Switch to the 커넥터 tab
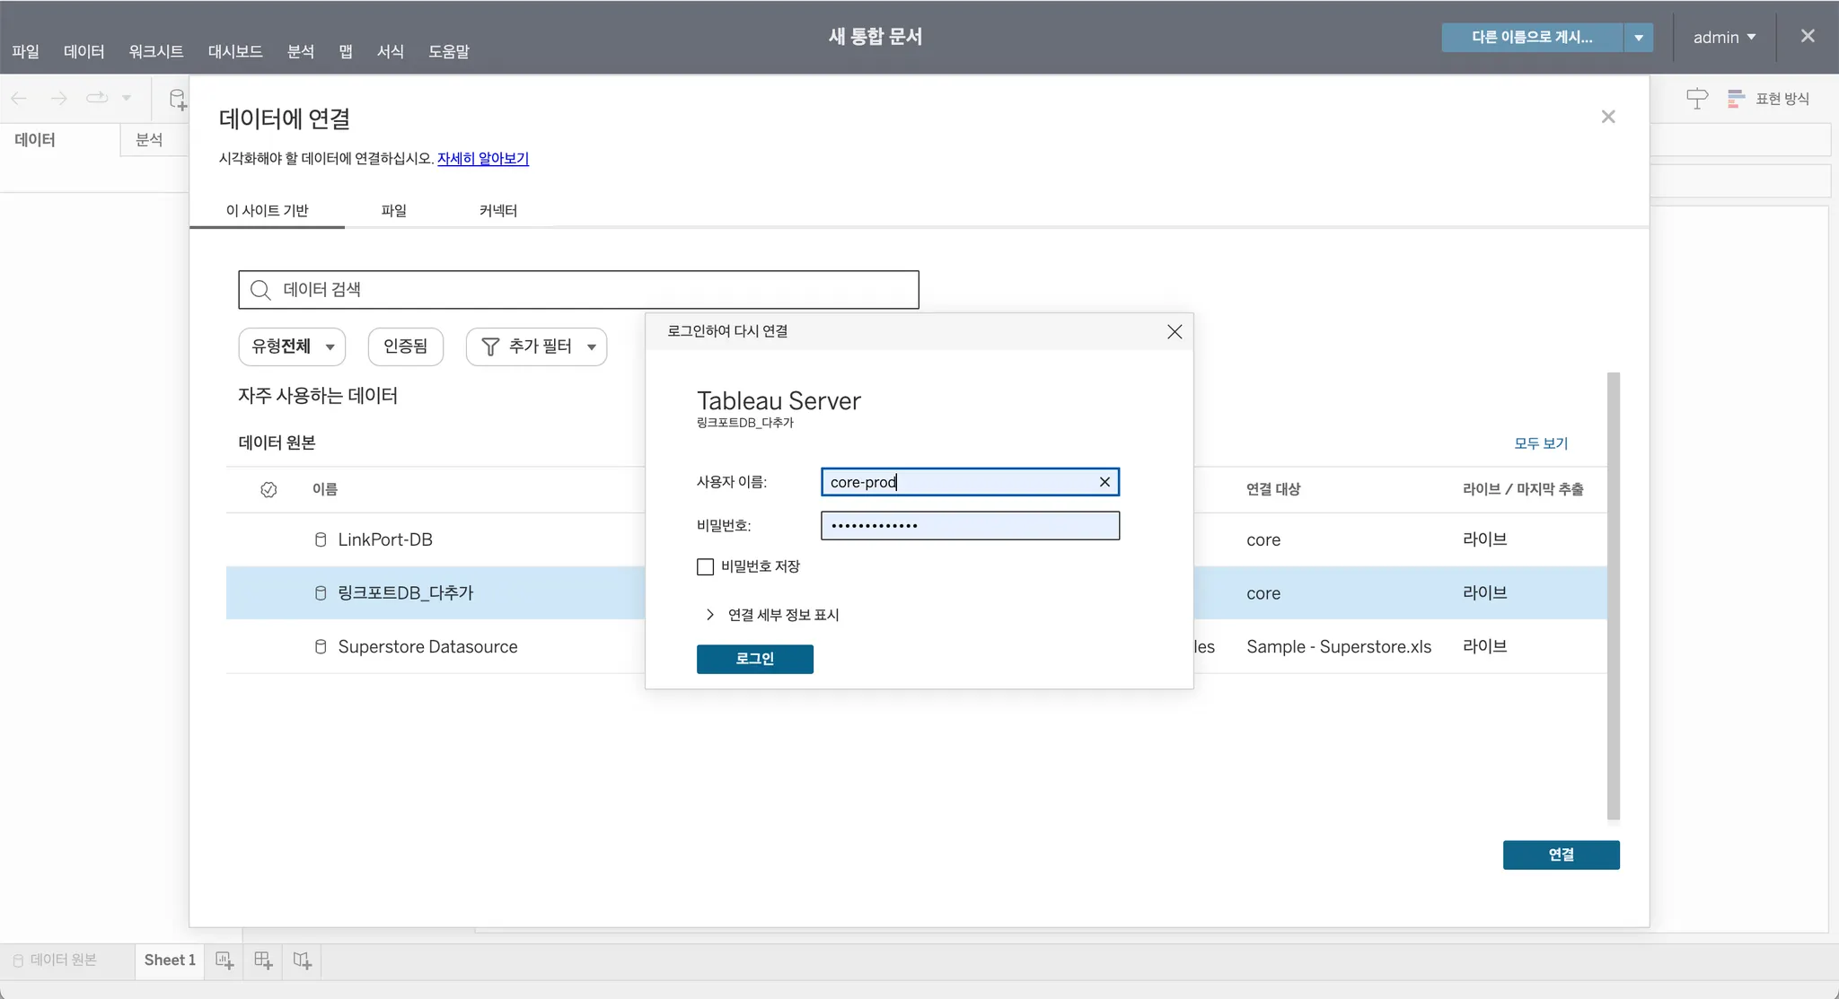The height and width of the screenshot is (999, 1839). point(497,210)
